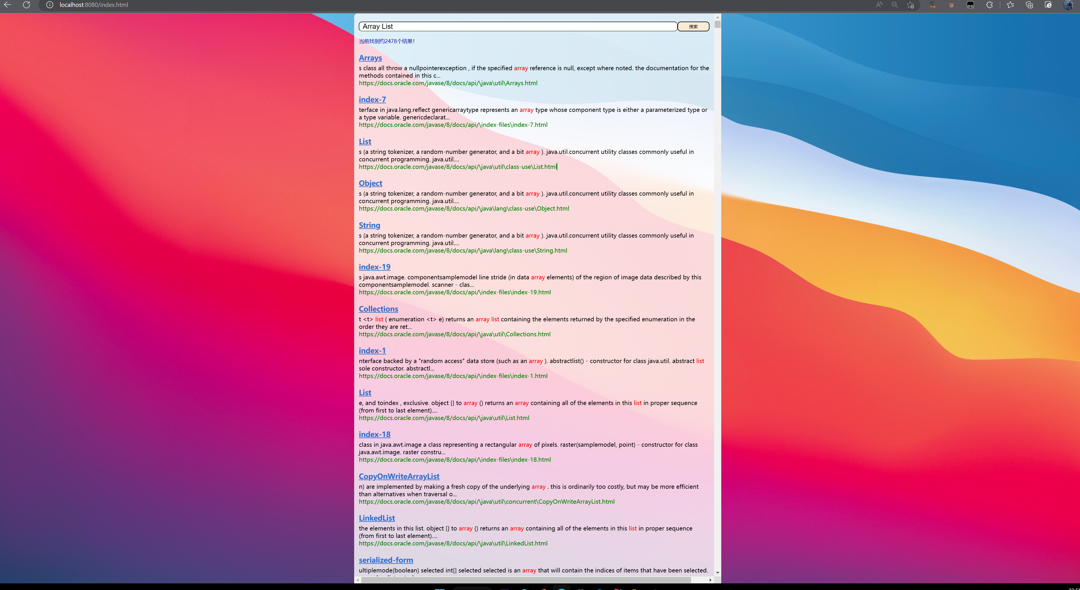Open the List title above the class-use URL
Image resolution: width=1080 pixels, height=590 pixels.
(x=365, y=141)
